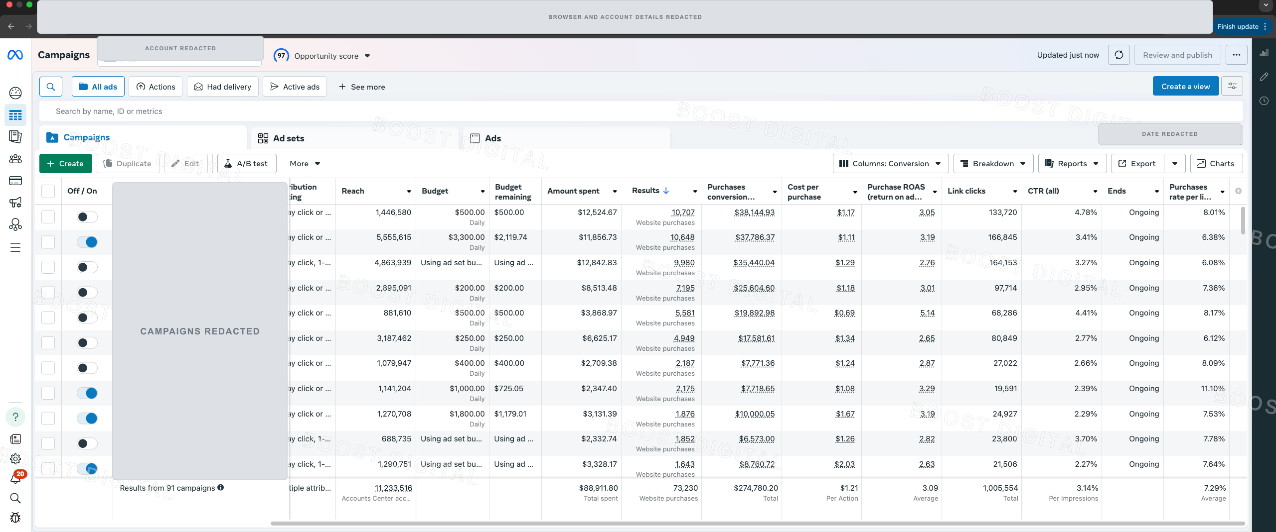
Task: Toggle off campaign with $1,800.00 budget
Action: (87, 419)
